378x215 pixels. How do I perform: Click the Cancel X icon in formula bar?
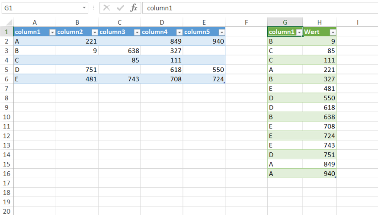click(x=106, y=8)
